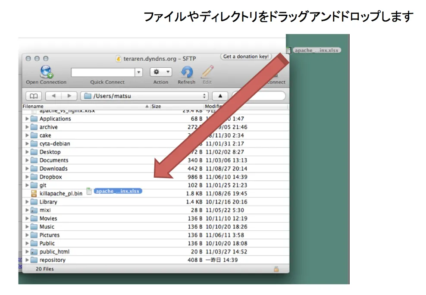Expand the Applications folder

point(27,119)
